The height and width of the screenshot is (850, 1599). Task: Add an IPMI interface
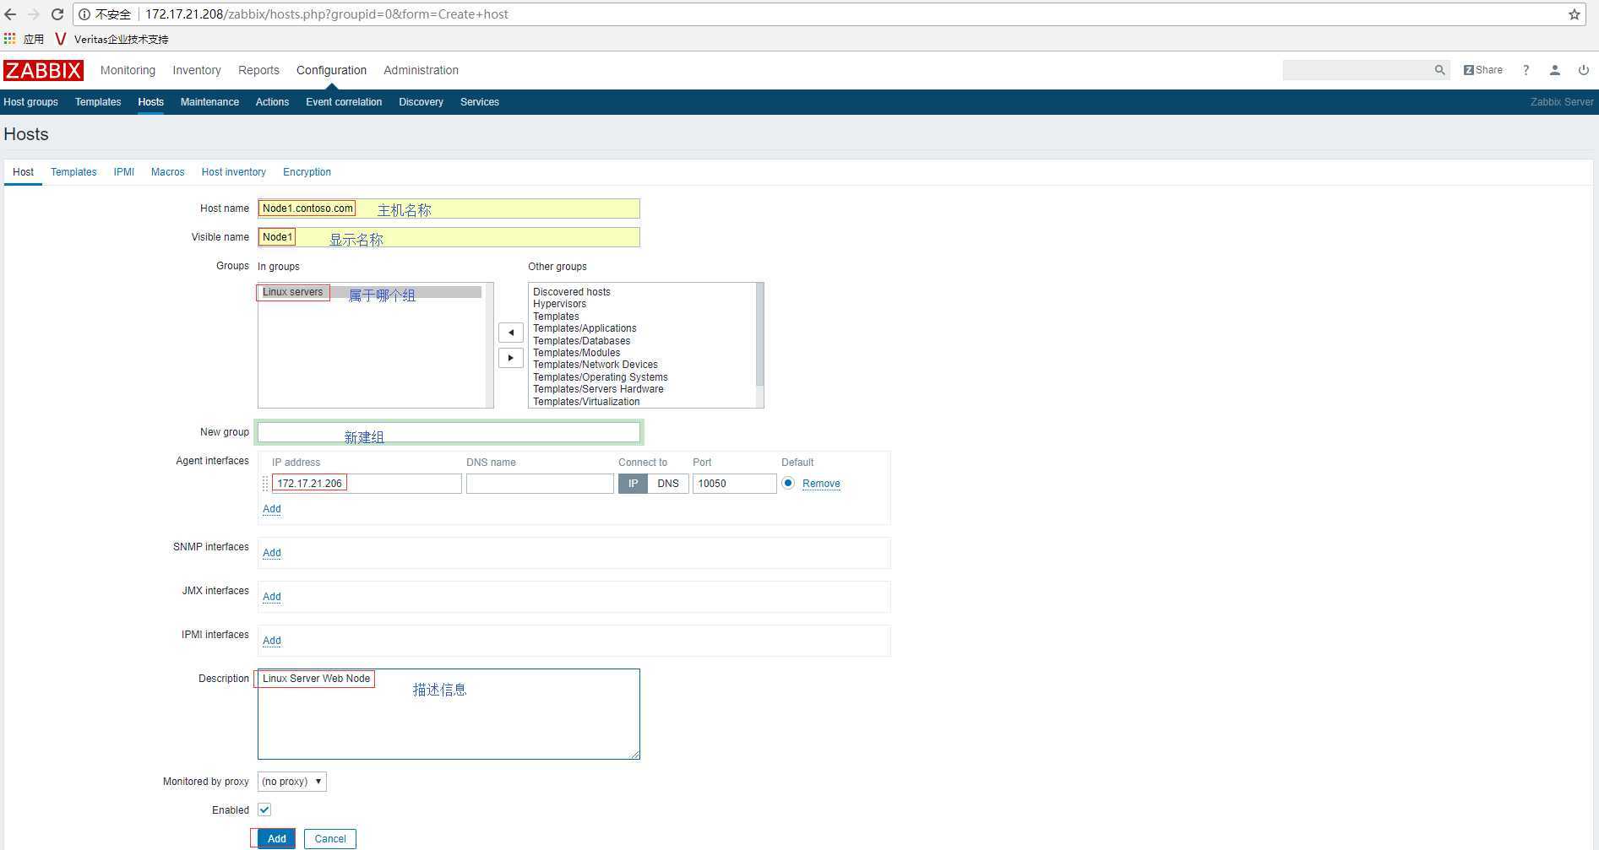pos(272,641)
